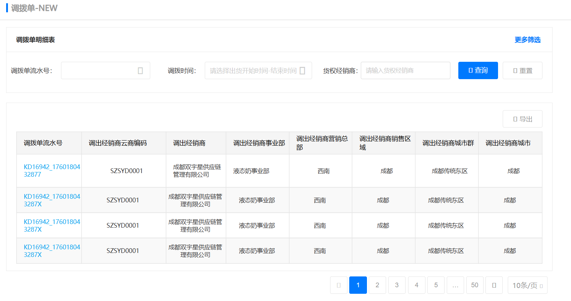Select 成都传统东区 in the row ending 32877

tap(450, 171)
